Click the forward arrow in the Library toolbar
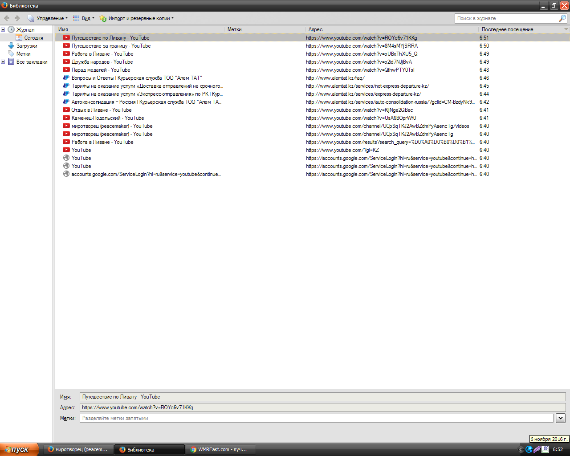 pyautogui.click(x=17, y=18)
